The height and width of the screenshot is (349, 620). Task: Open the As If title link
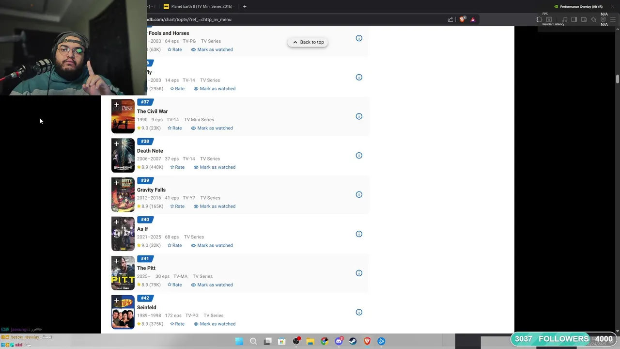tap(142, 229)
